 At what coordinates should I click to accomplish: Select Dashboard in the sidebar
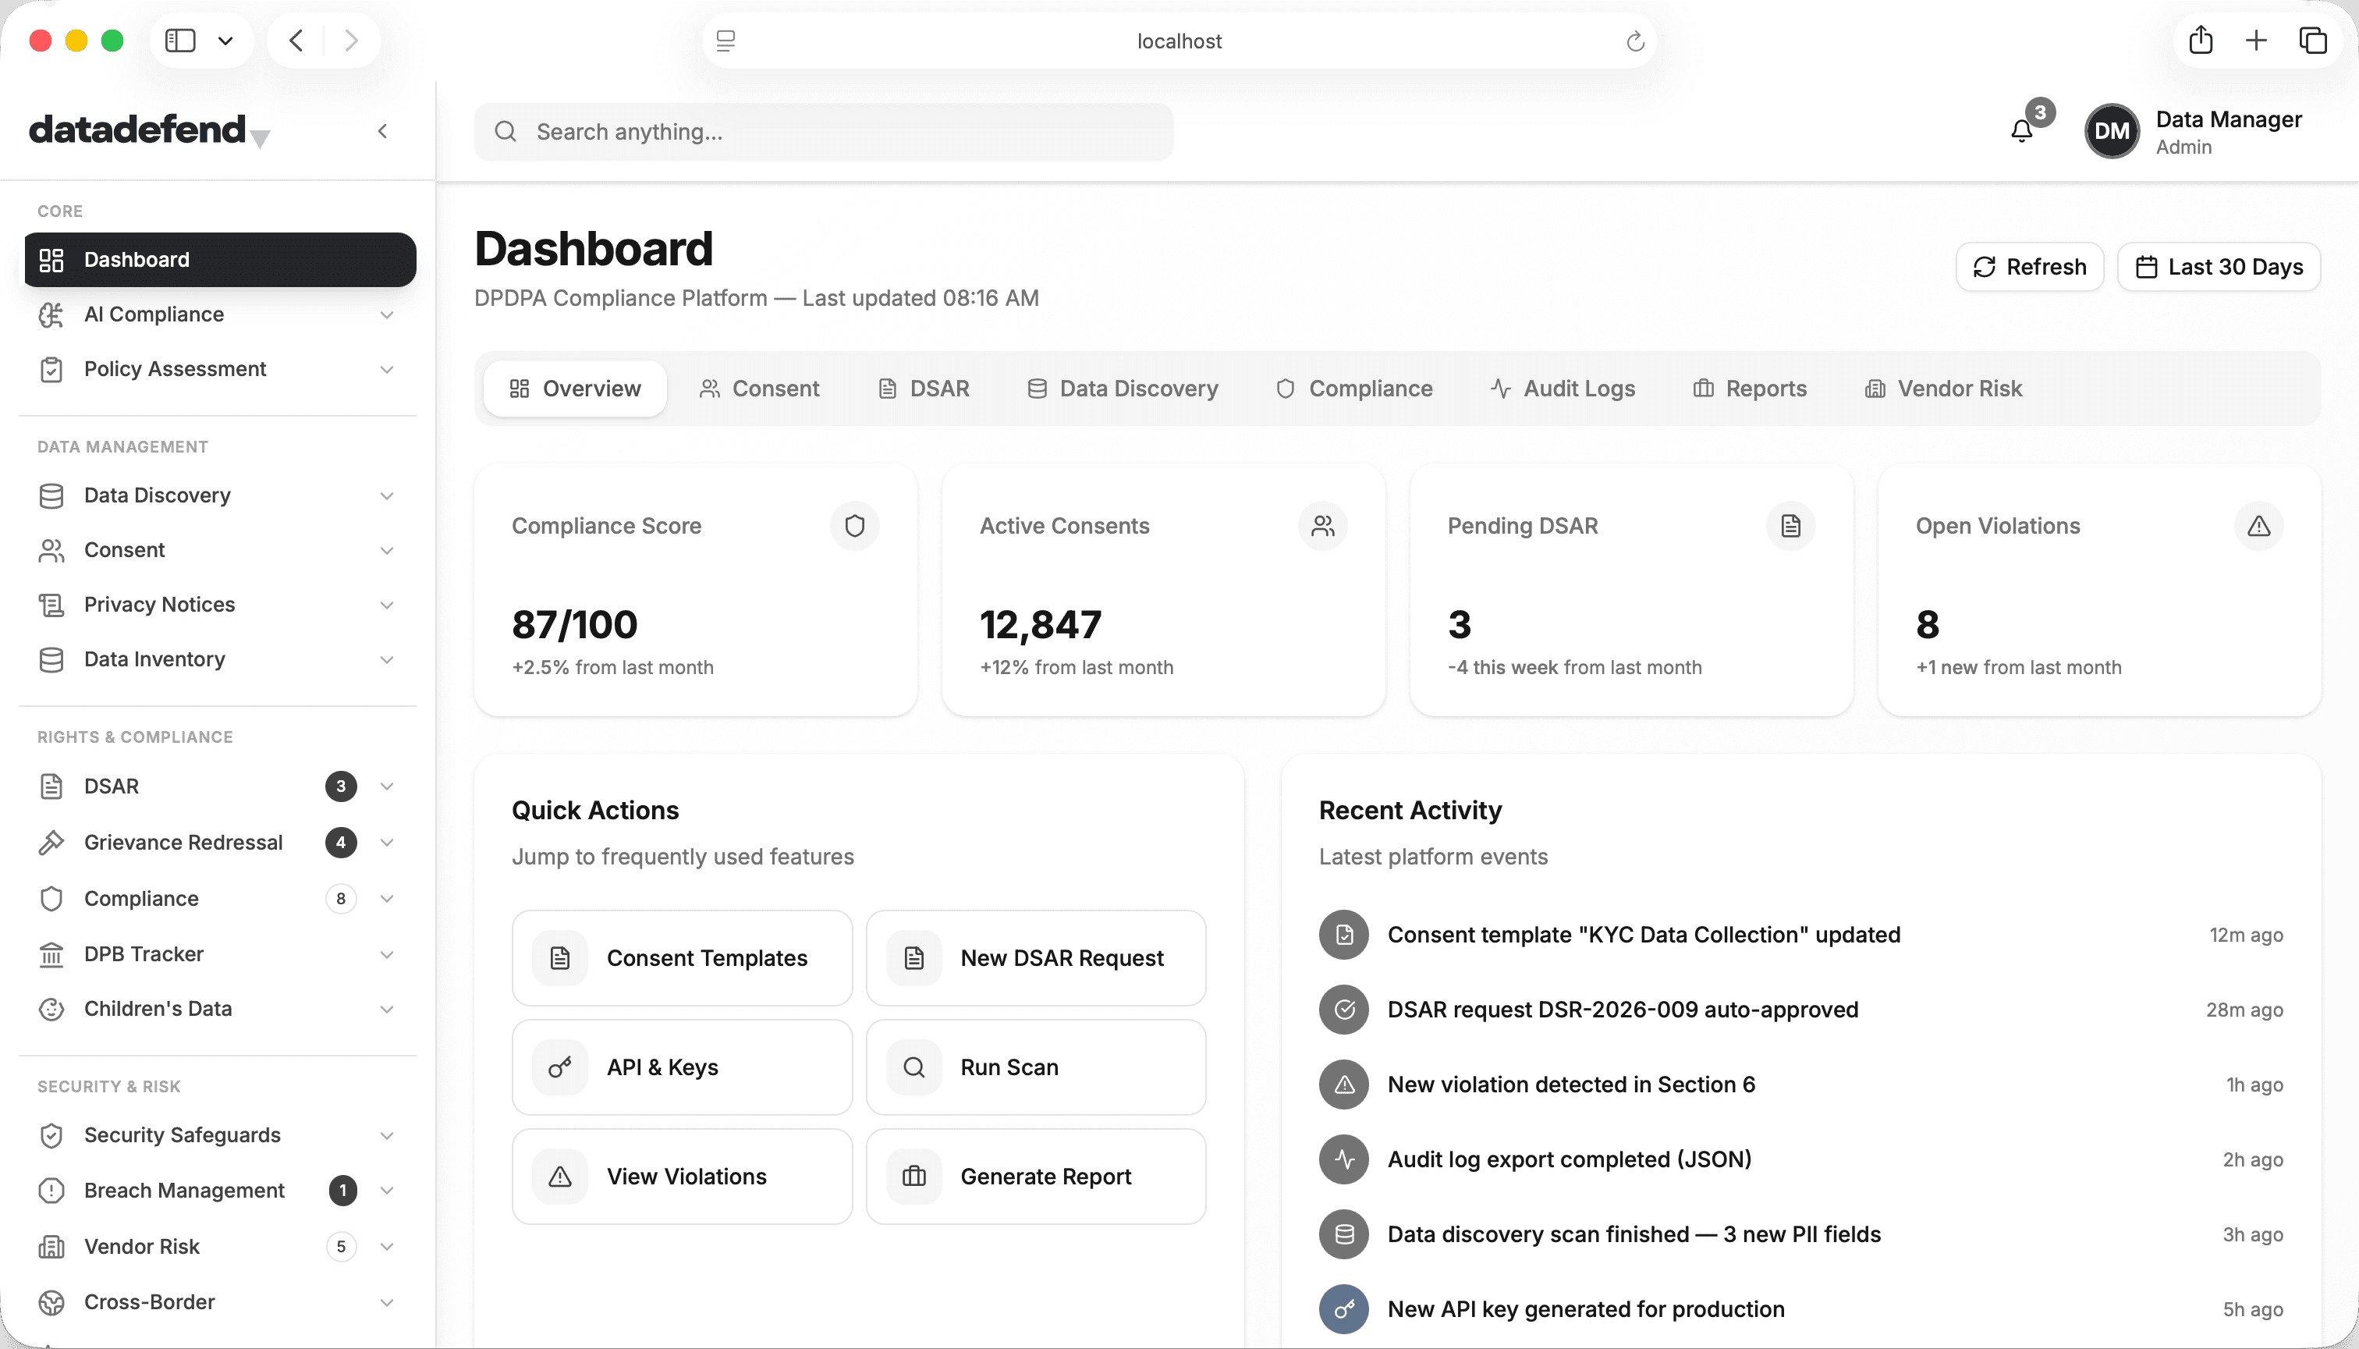click(221, 261)
